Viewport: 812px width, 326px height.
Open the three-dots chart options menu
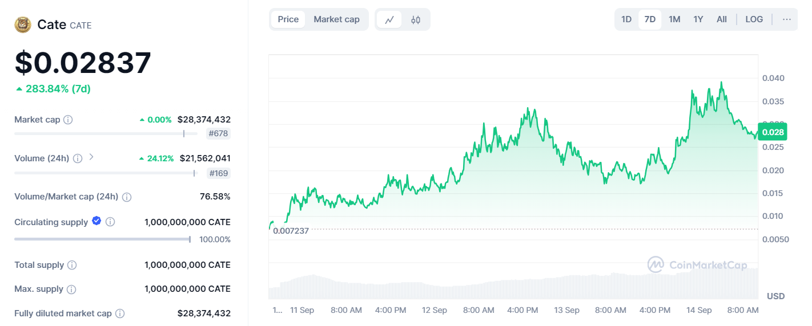[x=787, y=19]
